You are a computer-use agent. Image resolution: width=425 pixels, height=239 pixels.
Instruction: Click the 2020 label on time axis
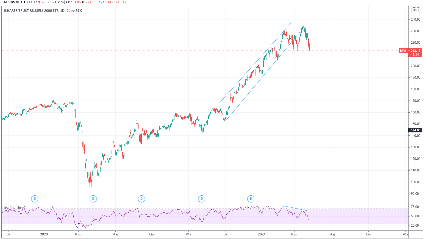(44, 234)
